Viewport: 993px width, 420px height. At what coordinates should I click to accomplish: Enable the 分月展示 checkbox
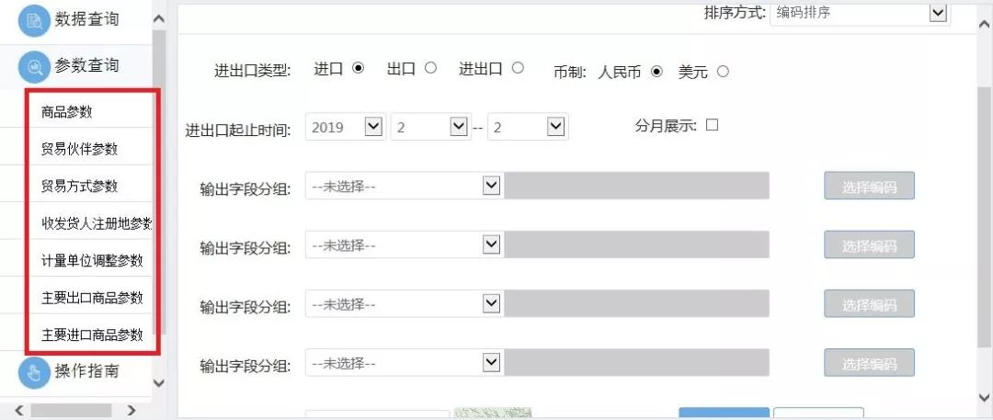712,125
